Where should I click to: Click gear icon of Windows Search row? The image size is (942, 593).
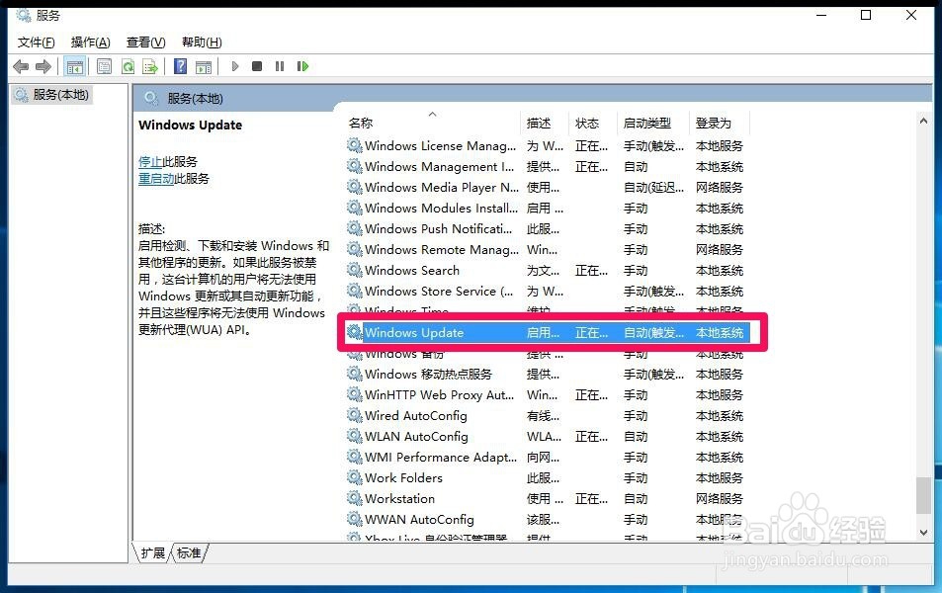[x=355, y=271]
